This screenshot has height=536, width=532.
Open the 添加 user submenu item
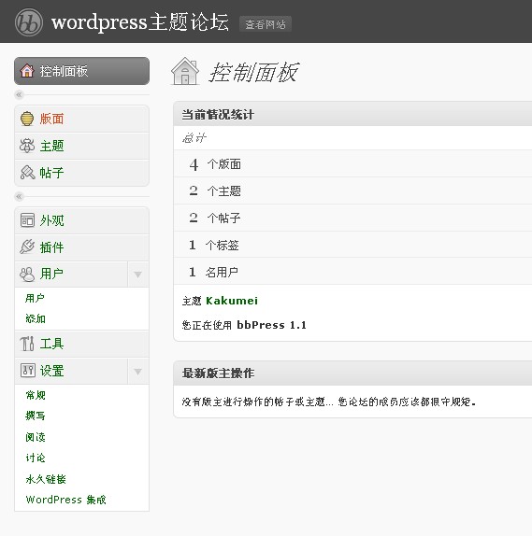tap(36, 318)
